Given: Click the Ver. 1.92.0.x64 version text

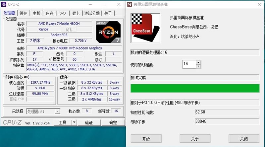Looking at the screenshot, I should click(x=37, y=123).
